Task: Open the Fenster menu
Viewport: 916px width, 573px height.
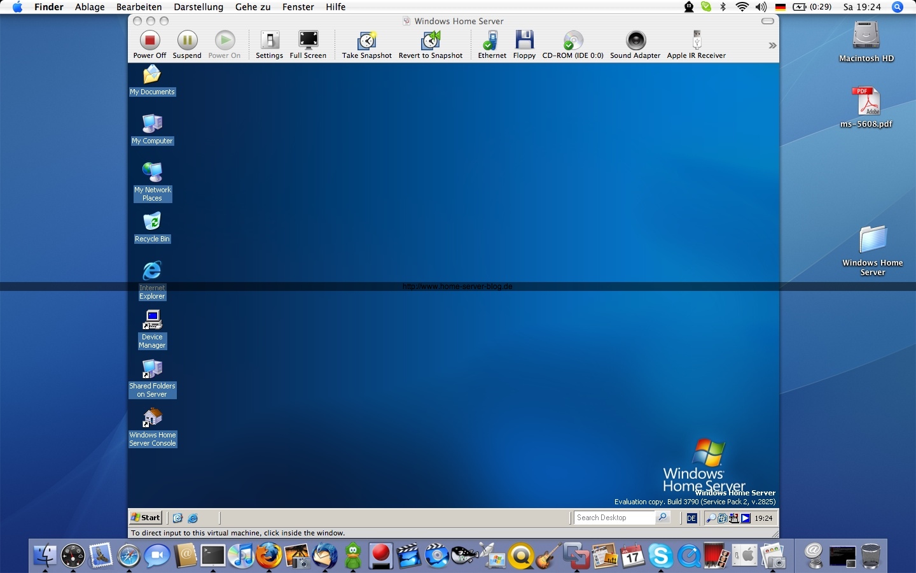Action: click(298, 7)
